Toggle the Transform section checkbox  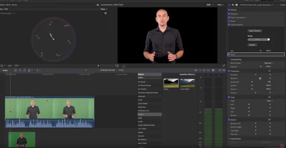tap(229, 71)
